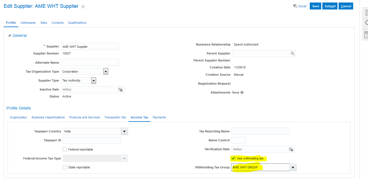The height and width of the screenshot is (179, 368).
Task: Expand the Taxpayer Country dropdown
Action: (x=125, y=131)
